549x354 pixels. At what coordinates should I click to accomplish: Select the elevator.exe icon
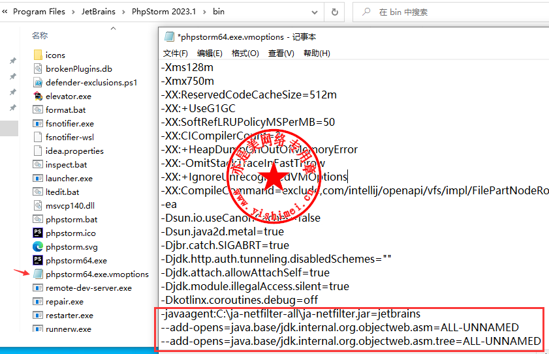(x=38, y=96)
